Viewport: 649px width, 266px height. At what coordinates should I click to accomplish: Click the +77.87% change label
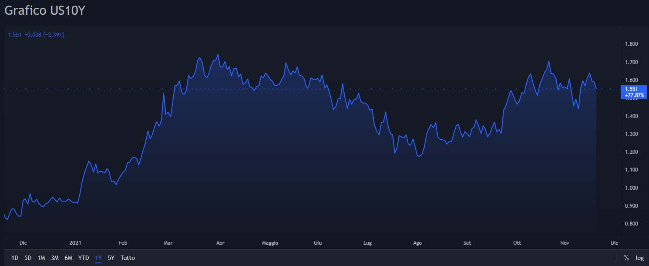634,95
